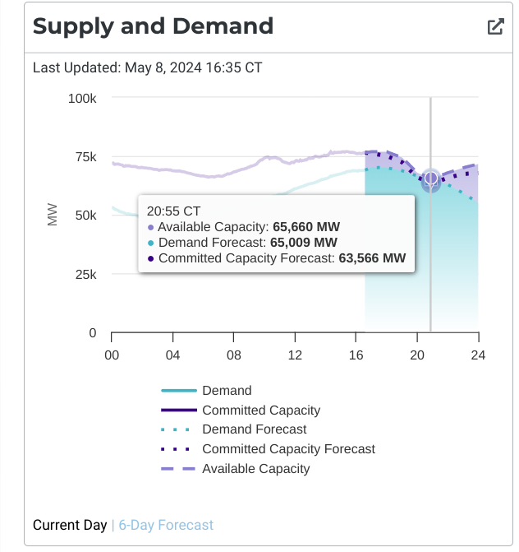Click the 08 hour x-axis label
The width and height of the screenshot is (519, 552).
pyautogui.click(x=234, y=355)
